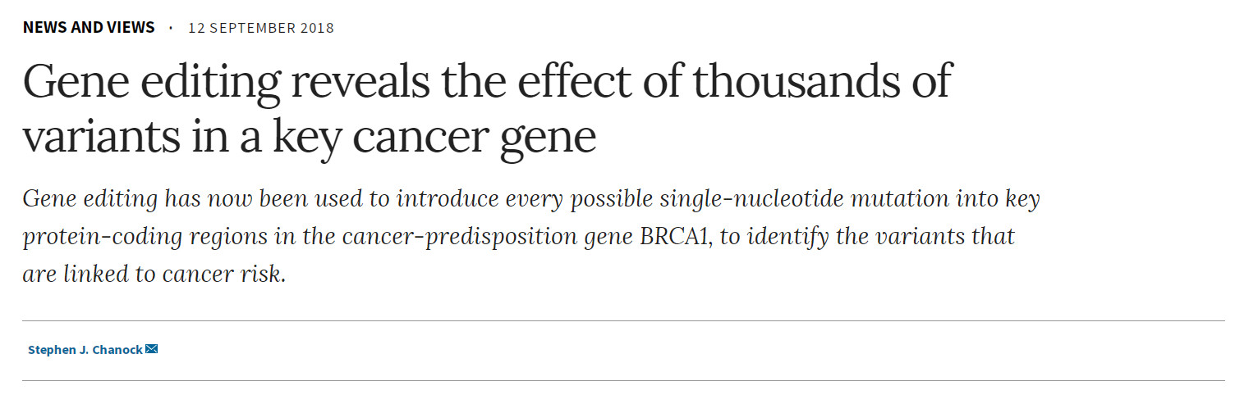Click the horizontal divider below the author name
The image size is (1258, 404).
[623, 380]
